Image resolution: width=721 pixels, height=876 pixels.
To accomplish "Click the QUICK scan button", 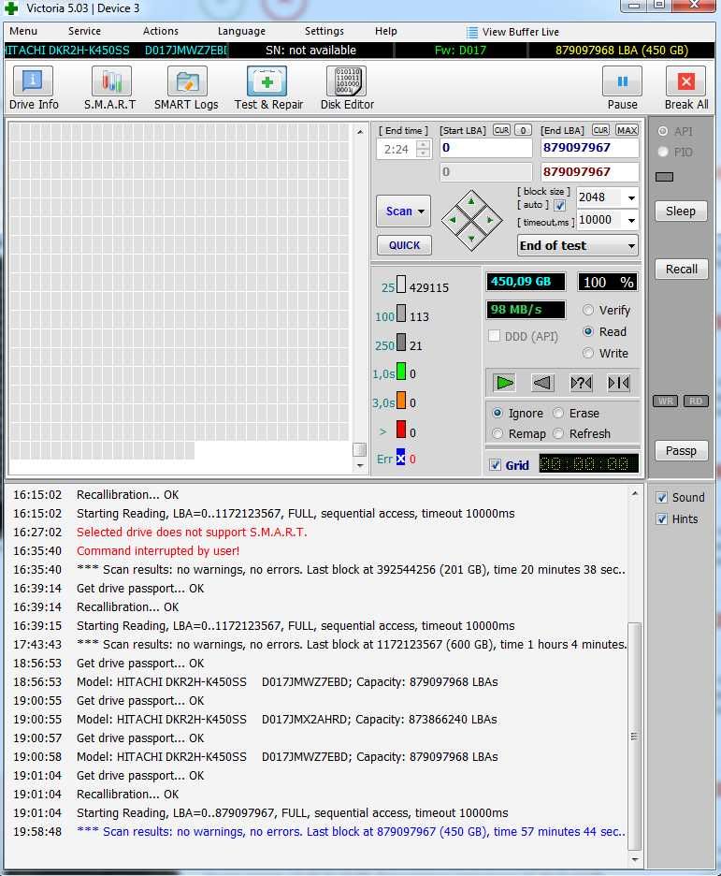I will click(x=405, y=245).
